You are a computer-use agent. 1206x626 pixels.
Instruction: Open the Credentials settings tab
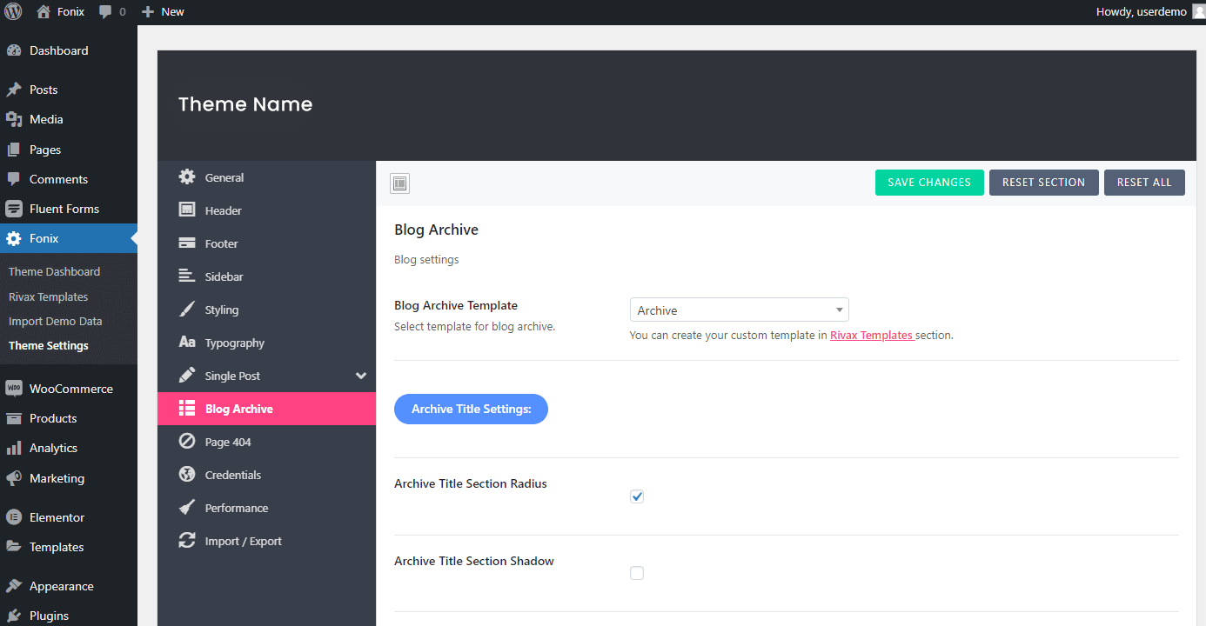pos(266,475)
